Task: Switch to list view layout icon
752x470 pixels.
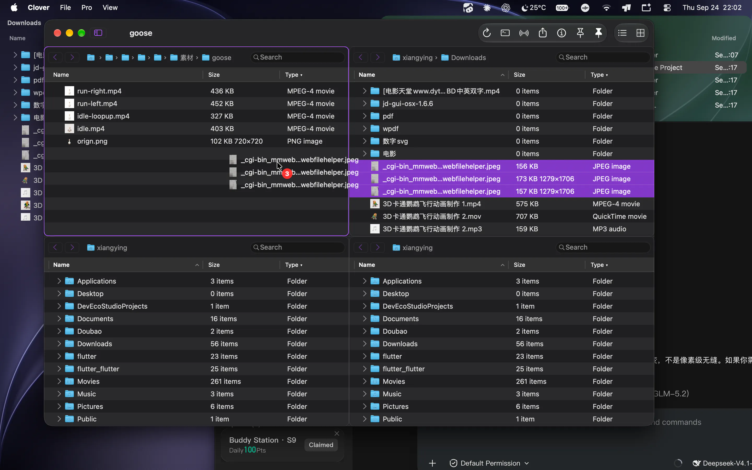Action: [x=622, y=33]
